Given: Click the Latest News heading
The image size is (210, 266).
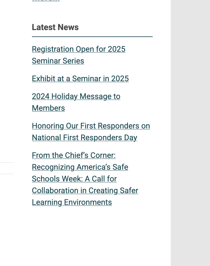Looking at the screenshot, I should pyautogui.click(x=55, y=27).
